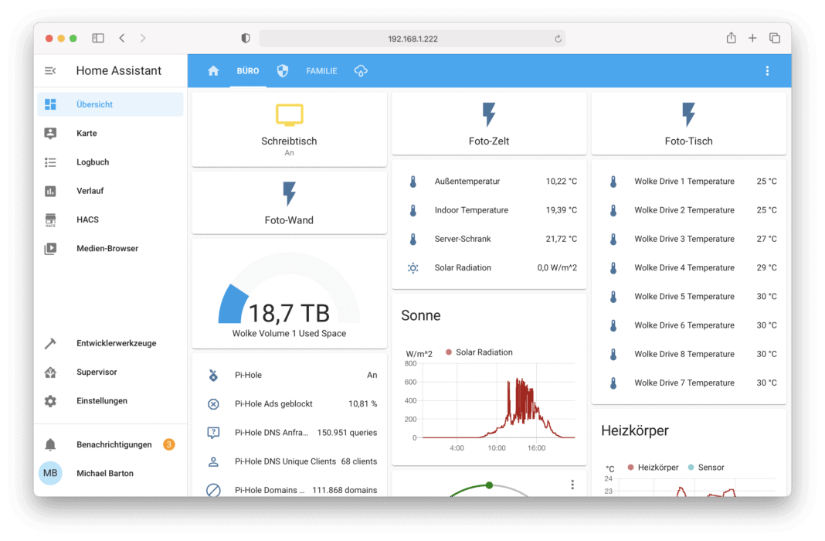The height and width of the screenshot is (541, 825).
Task: Toggle the Foto-Wand power switch
Action: coord(290,194)
